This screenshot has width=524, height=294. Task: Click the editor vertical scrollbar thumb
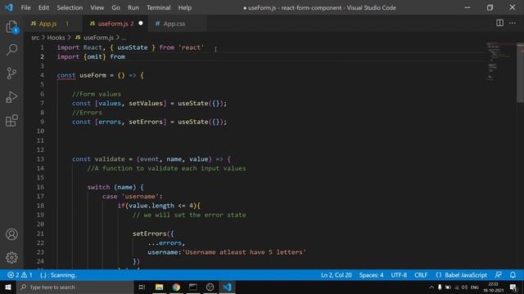click(521, 73)
